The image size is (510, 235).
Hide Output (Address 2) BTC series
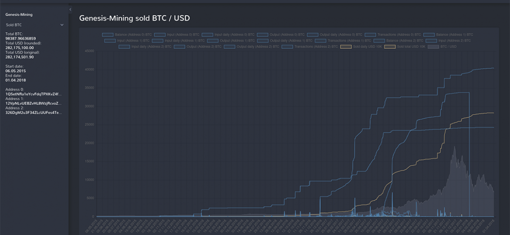point(198,47)
